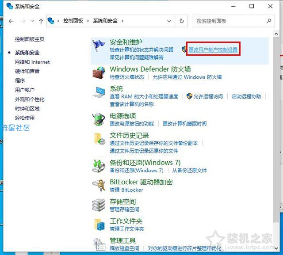Go back with the back arrow

point(11,21)
